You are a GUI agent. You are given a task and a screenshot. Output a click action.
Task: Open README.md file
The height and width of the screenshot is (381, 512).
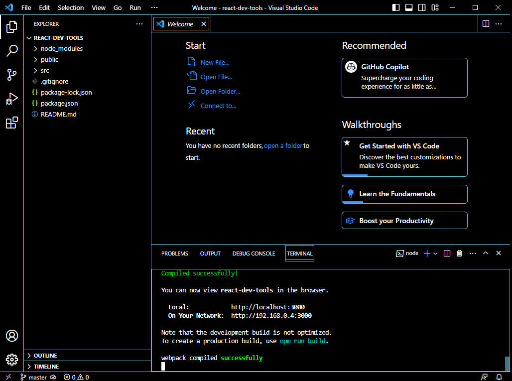click(88, 114)
